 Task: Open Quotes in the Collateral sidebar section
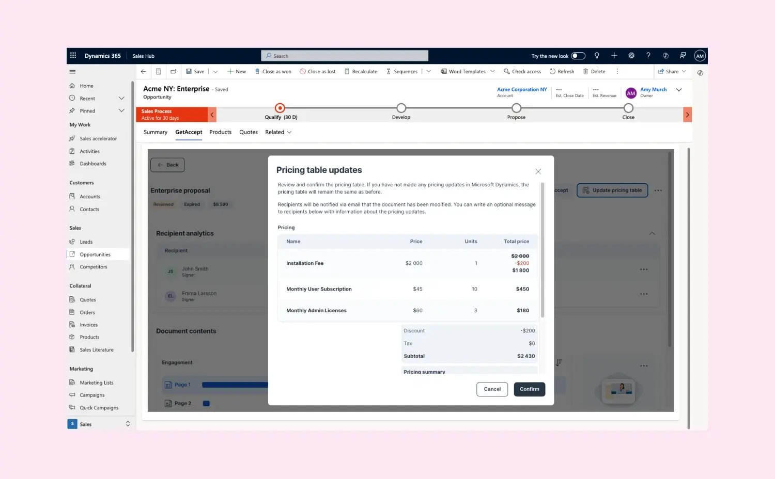click(87, 300)
